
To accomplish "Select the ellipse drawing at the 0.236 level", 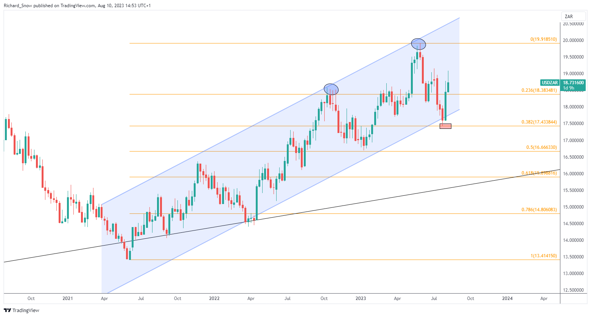I will click(x=331, y=90).
